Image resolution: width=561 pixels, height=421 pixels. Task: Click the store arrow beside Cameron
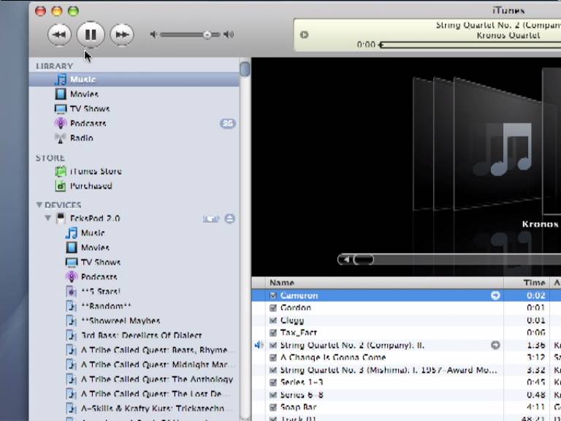495,295
